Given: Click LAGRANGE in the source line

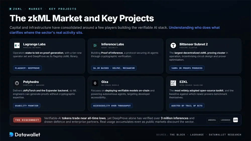Looking at the screenshot, I should [197, 134].
